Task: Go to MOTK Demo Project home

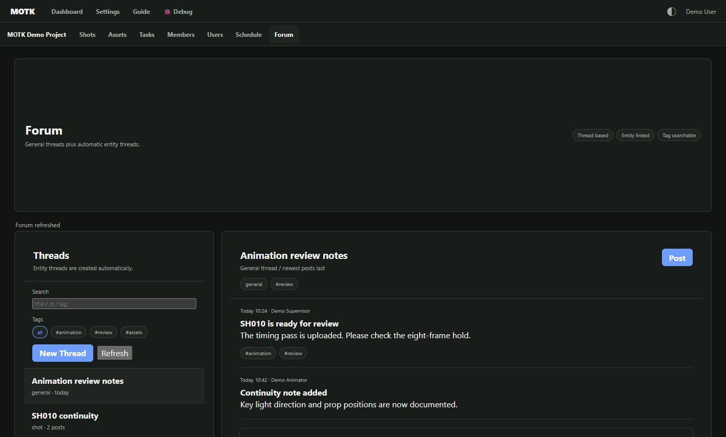Action: [x=37, y=34]
